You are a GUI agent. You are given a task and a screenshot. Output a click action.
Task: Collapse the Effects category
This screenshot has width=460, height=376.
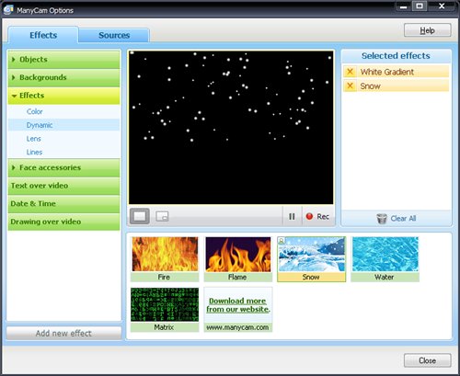point(63,96)
